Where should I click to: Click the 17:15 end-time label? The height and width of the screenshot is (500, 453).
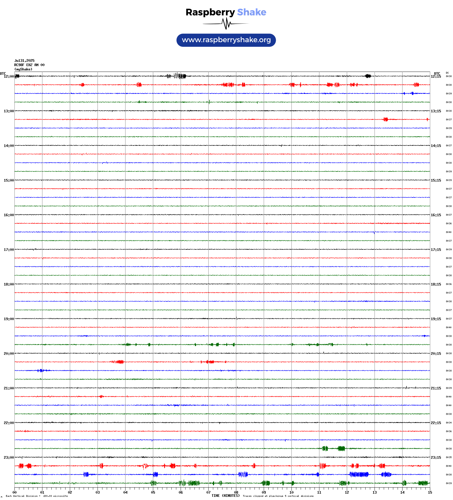436,250
